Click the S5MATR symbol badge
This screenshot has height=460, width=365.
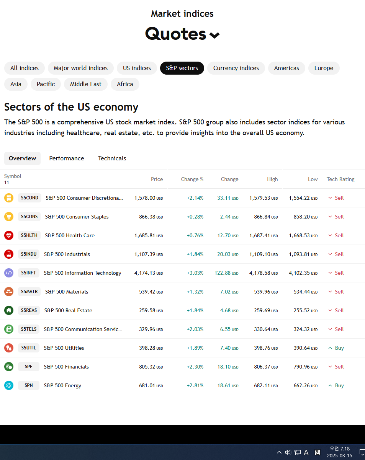pos(29,292)
